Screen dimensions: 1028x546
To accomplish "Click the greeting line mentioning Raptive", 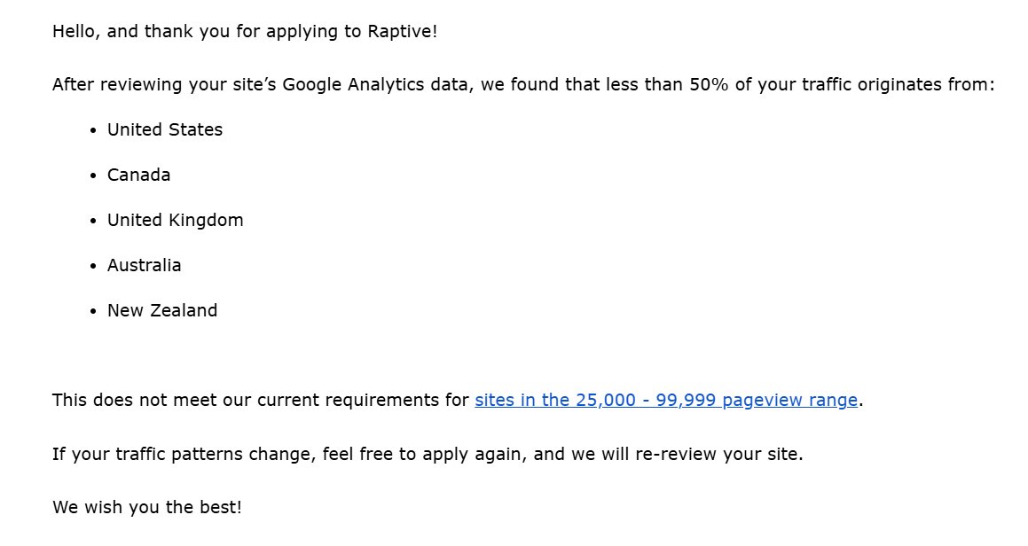I will pyautogui.click(x=245, y=31).
